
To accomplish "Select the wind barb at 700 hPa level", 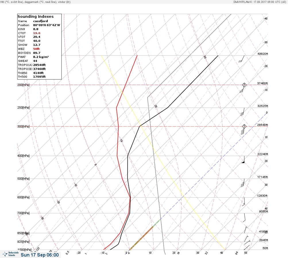I will coord(244,218).
